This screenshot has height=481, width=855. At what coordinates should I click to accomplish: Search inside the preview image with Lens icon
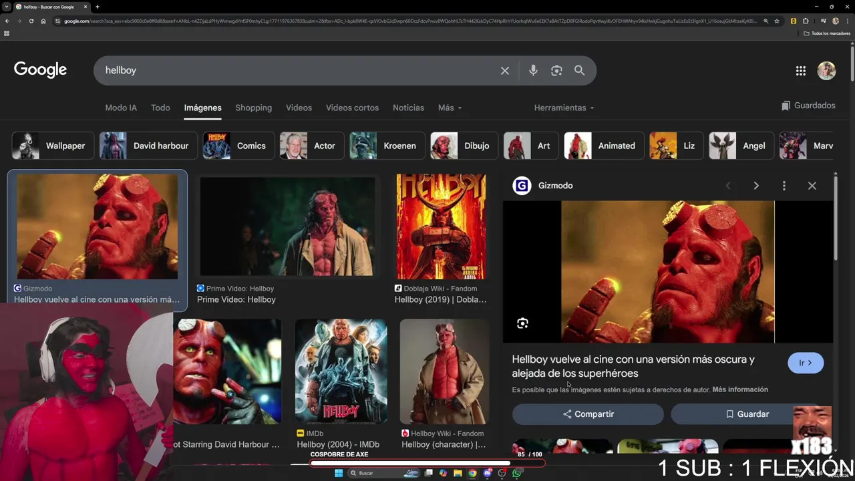522,323
